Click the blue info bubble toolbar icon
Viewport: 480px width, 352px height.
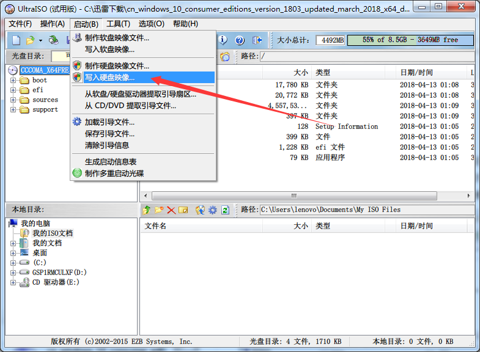(223, 40)
